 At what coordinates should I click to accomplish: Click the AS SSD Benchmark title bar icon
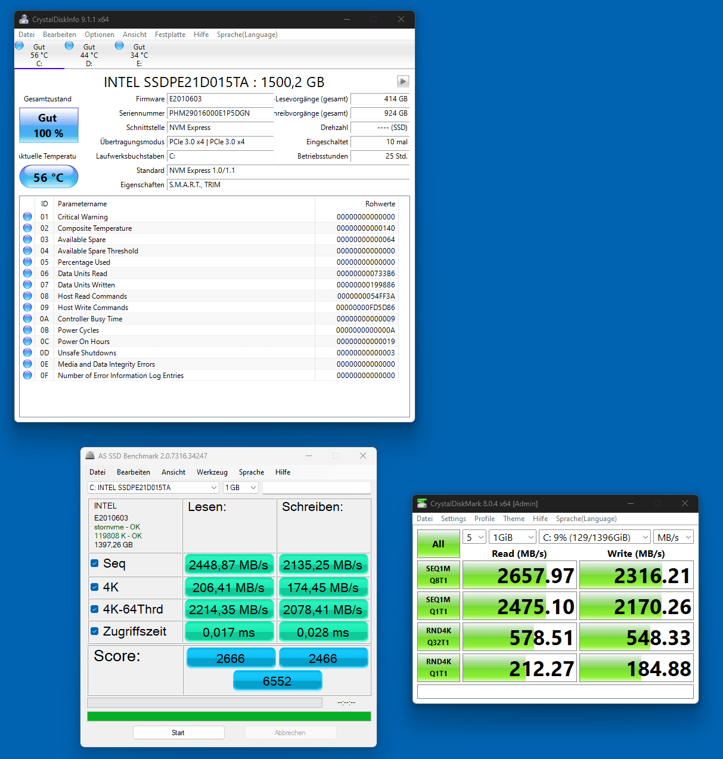click(90, 456)
